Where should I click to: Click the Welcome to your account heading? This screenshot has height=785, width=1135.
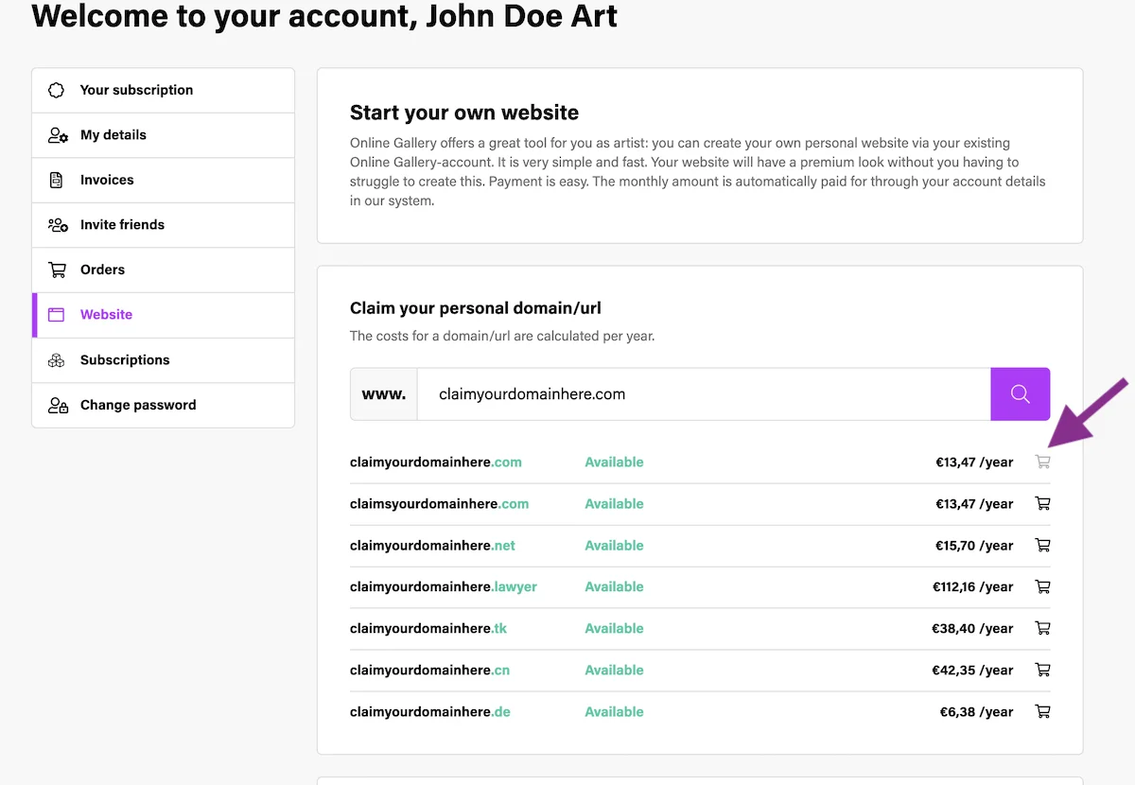324,17
